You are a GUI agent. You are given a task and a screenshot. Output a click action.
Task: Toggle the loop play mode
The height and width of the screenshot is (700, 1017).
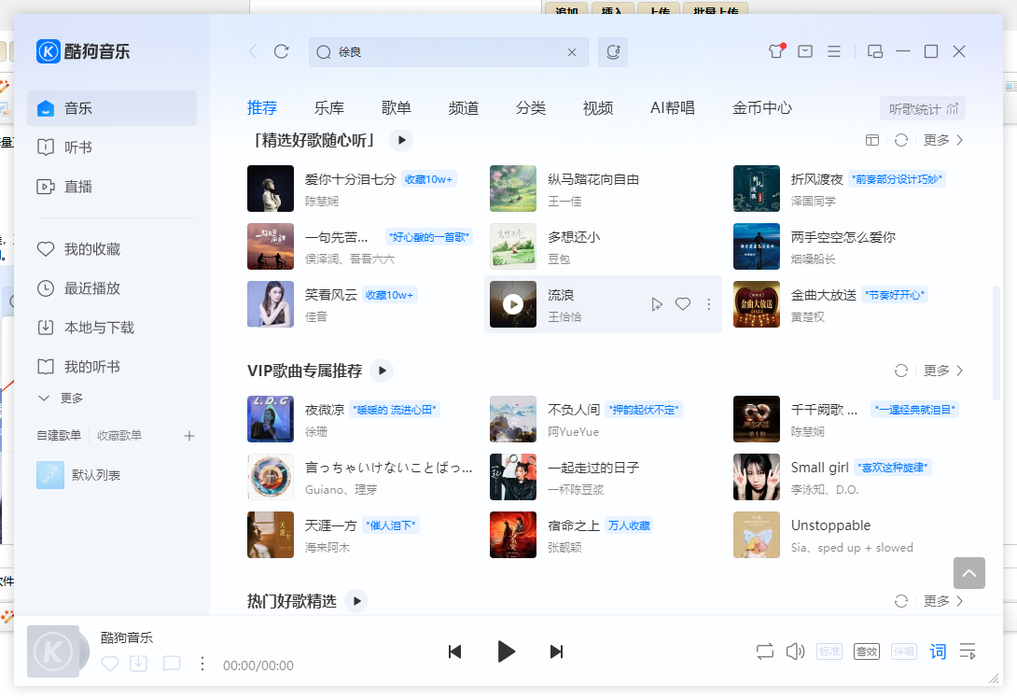click(x=765, y=651)
